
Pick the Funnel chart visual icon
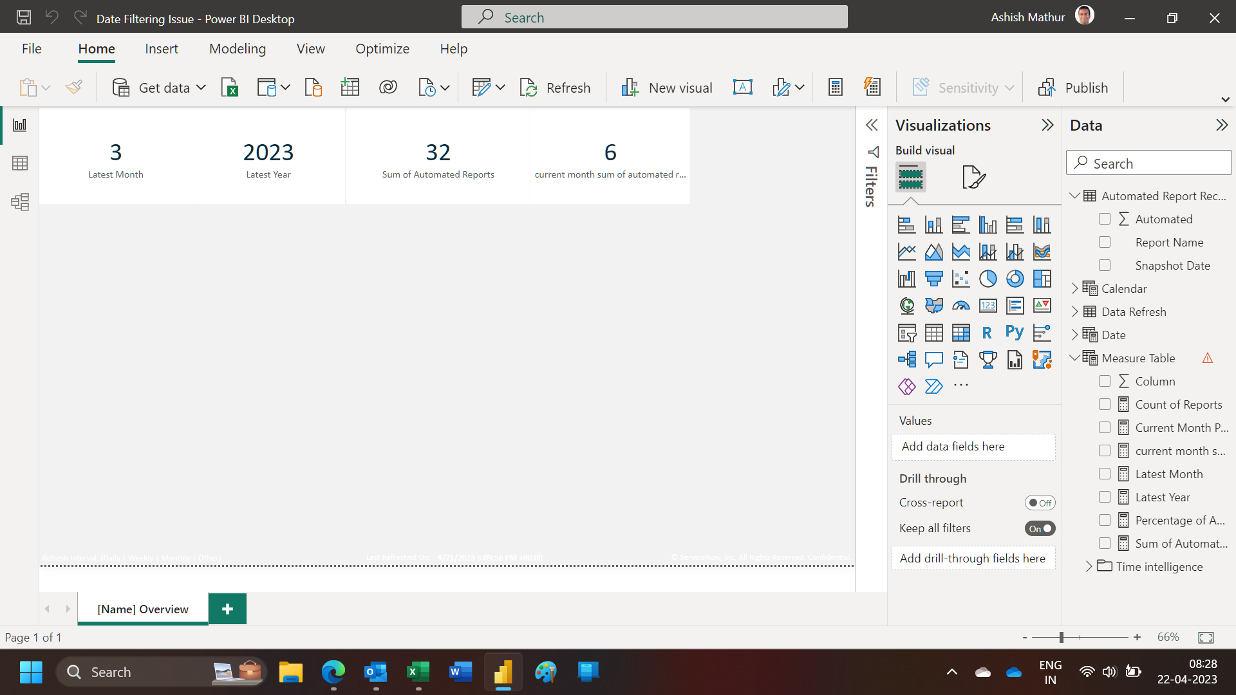[x=933, y=279]
